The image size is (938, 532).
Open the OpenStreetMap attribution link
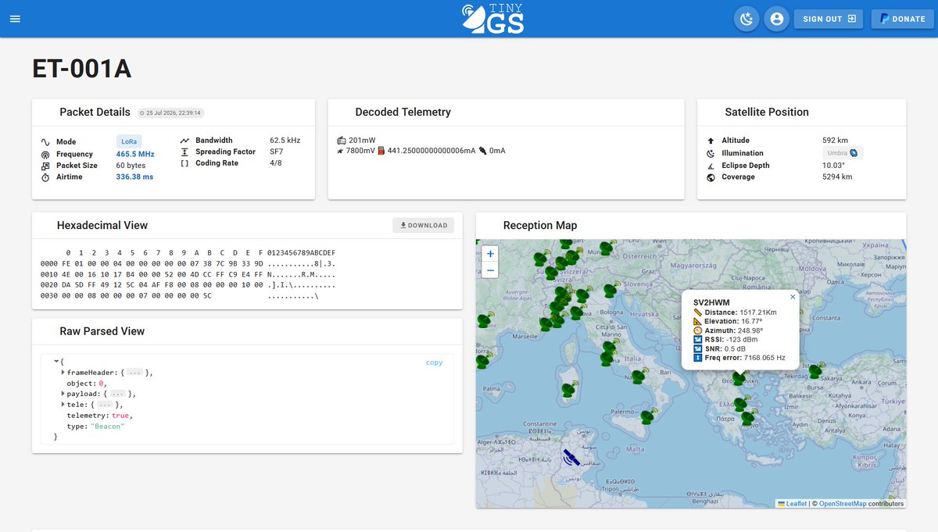[x=843, y=504]
